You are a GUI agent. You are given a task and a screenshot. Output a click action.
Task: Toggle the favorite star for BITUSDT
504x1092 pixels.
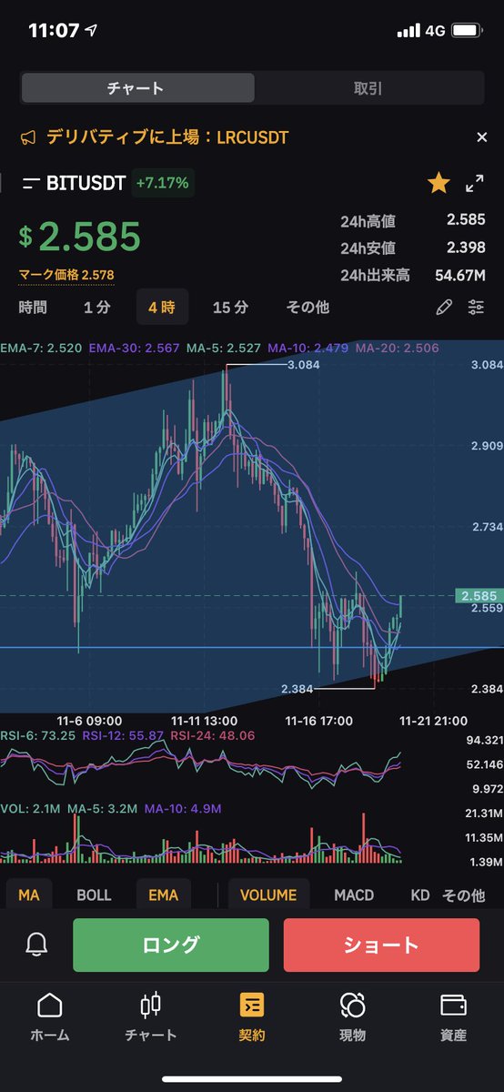(x=438, y=184)
